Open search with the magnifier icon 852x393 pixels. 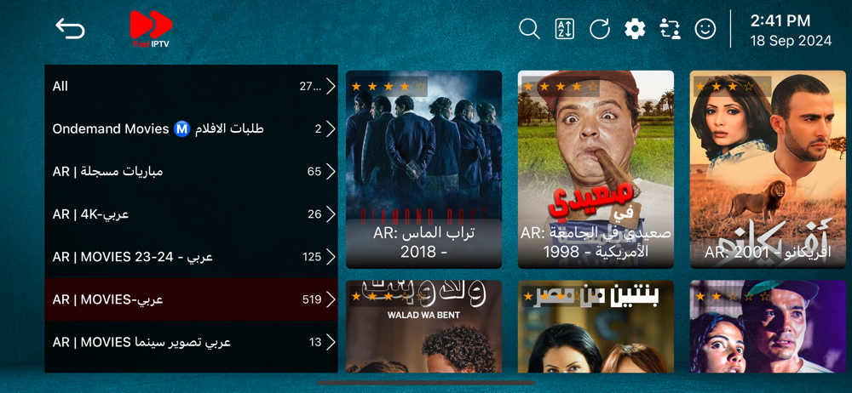529,29
